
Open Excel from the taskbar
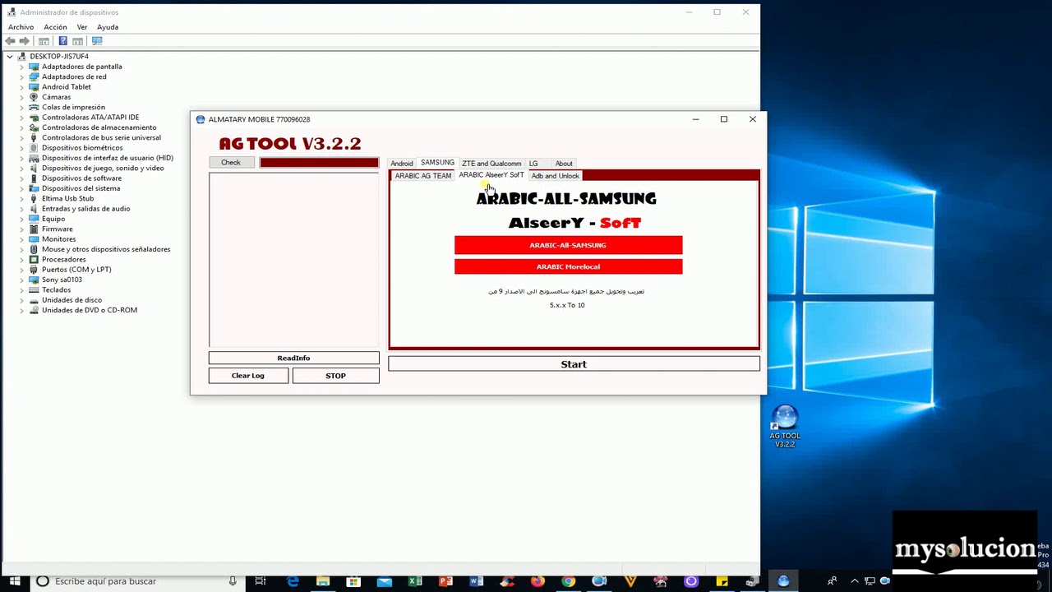pos(415,581)
